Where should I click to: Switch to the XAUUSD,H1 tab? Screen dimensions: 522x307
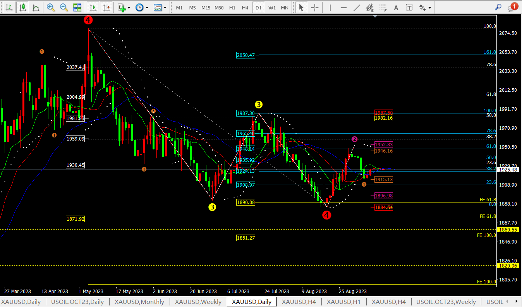pyautogui.click(x=344, y=302)
